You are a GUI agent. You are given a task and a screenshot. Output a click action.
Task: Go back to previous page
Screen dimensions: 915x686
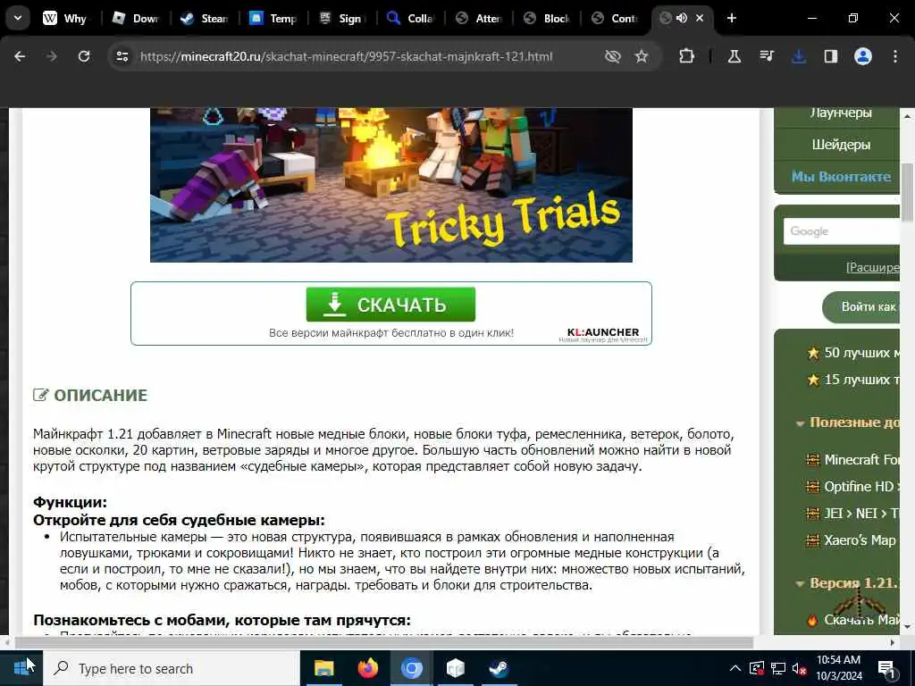[x=20, y=56]
